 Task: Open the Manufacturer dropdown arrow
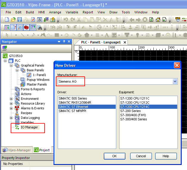point(175,81)
